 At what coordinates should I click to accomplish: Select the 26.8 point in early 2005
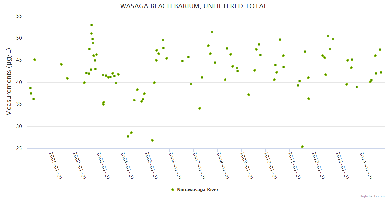(152, 140)
